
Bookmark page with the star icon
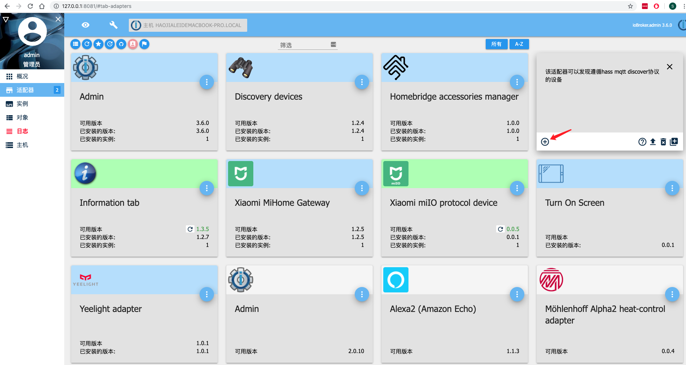pyautogui.click(x=630, y=6)
